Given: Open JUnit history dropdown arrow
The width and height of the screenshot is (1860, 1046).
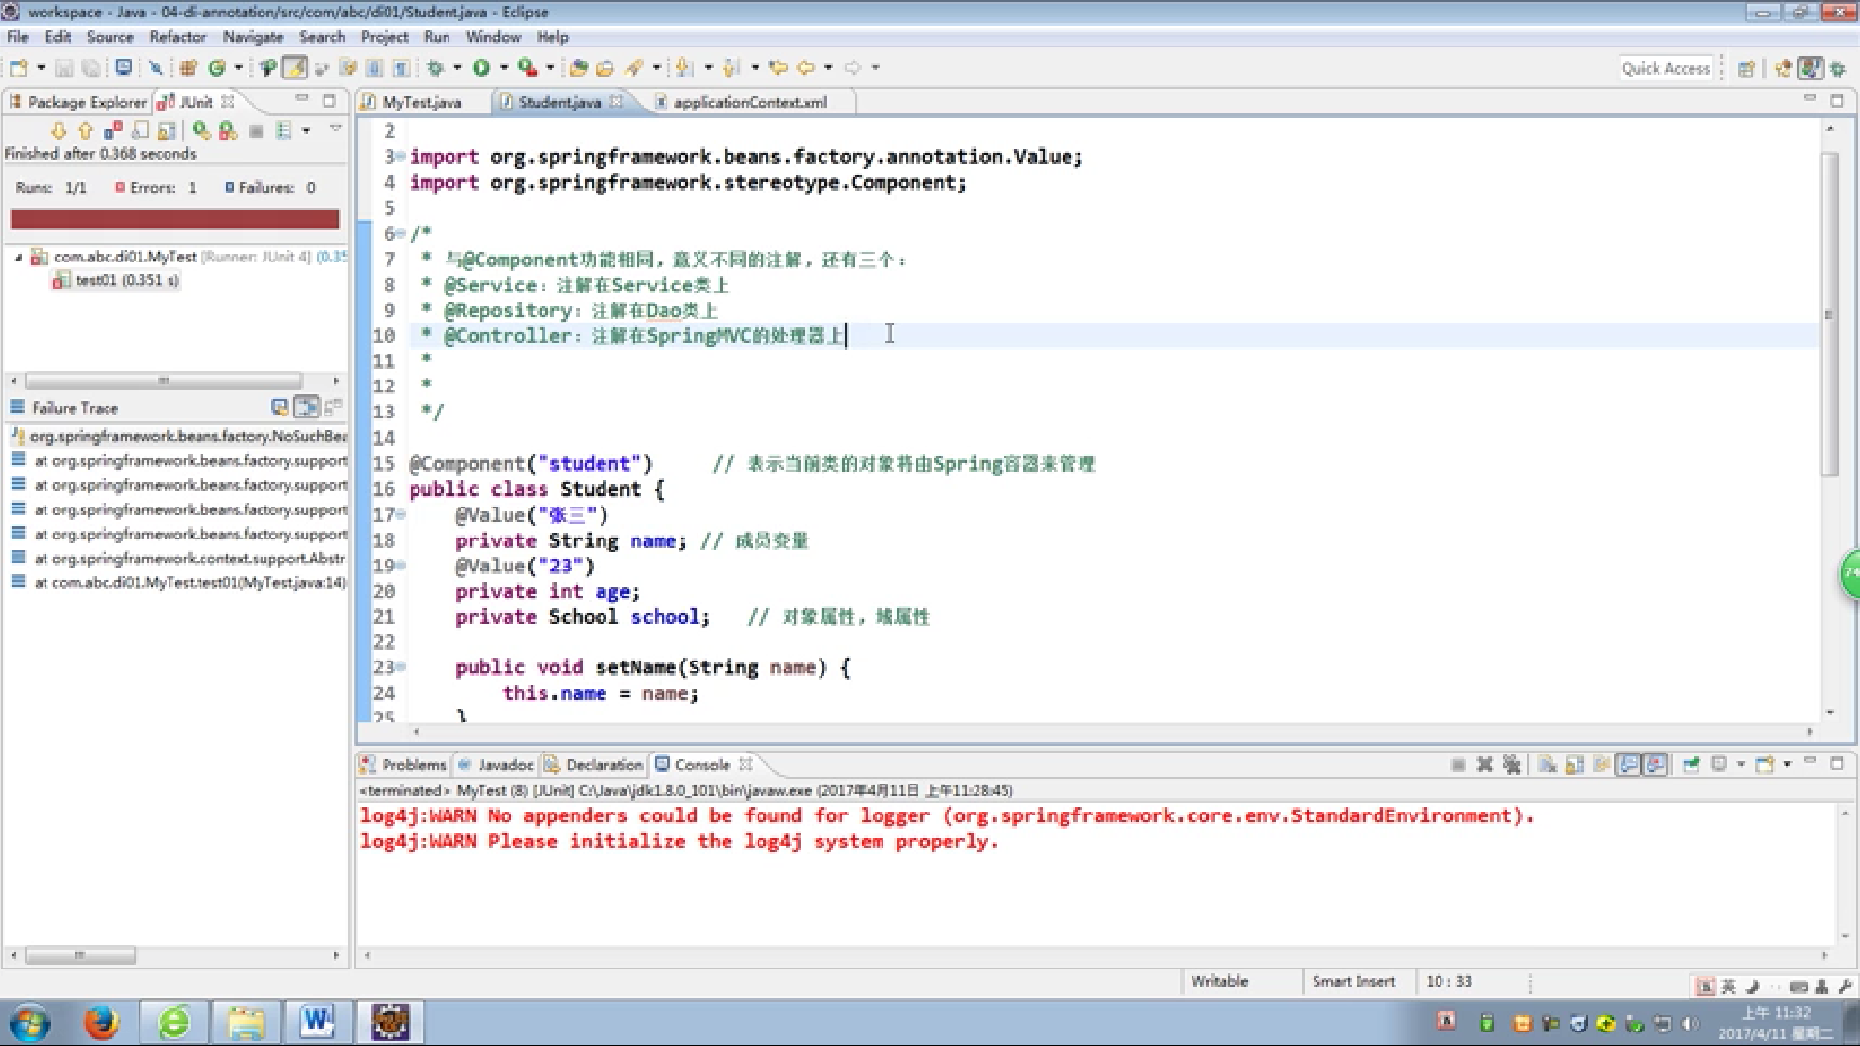Looking at the screenshot, I should pyautogui.click(x=306, y=130).
